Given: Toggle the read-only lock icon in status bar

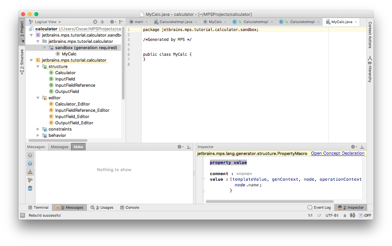Looking at the screenshot, I should point(345,215).
